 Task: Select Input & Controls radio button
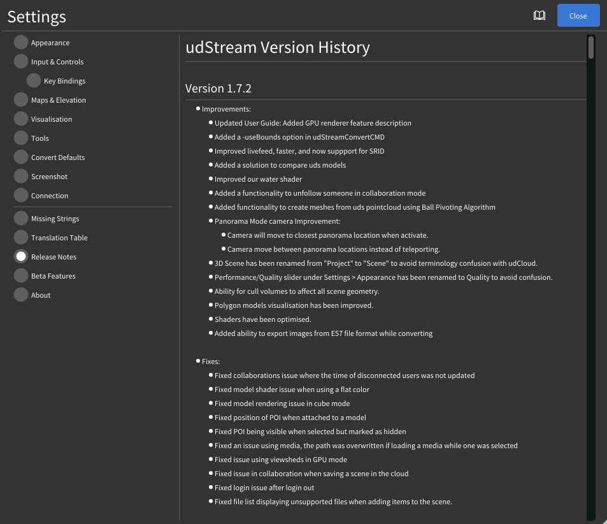click(21, 62)
